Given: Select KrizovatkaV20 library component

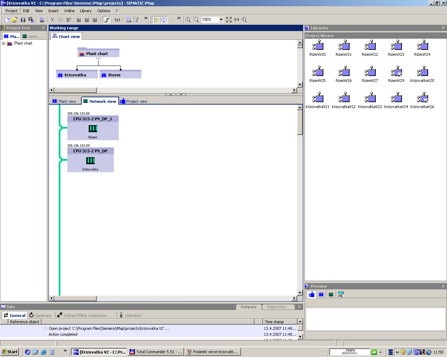Looking at the screenshot, I should [422, 75].
